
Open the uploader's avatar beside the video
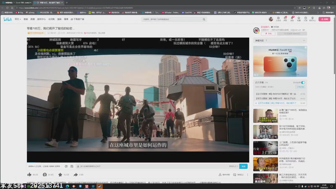click(x=256, y=30)
